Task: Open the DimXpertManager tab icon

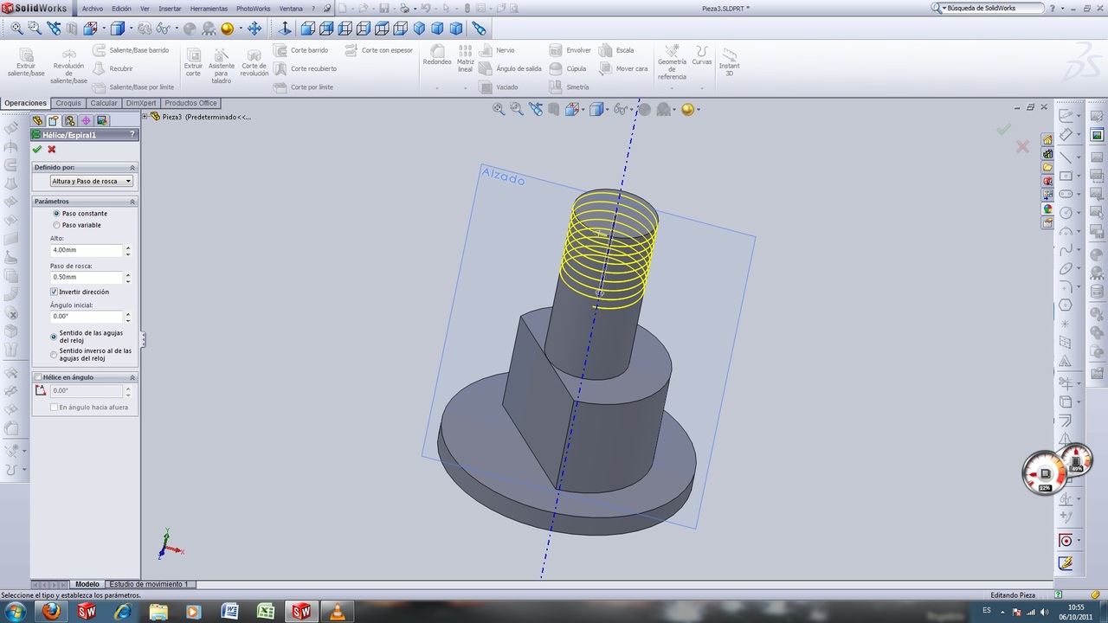Action: coord(85,120)
